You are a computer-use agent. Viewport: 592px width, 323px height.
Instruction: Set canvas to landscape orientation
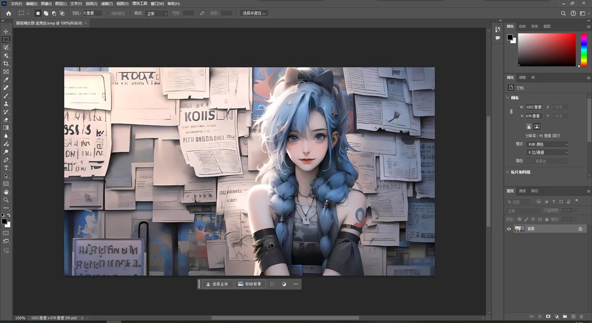click(x=537, y=126)
